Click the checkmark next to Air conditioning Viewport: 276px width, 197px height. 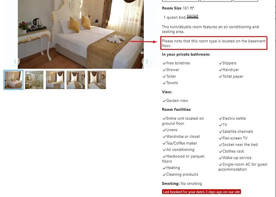pos(164,150)
